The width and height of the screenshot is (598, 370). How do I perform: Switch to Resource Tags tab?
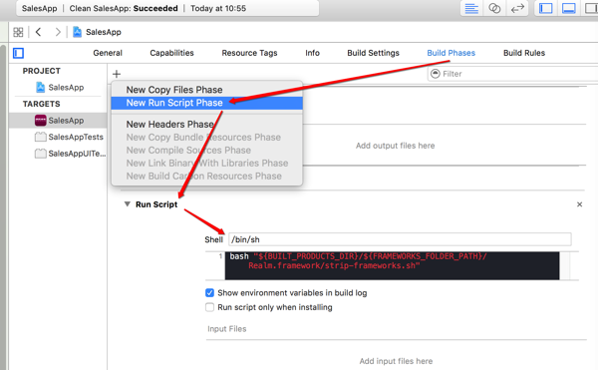pyautogui.click(x=249, y=53)
